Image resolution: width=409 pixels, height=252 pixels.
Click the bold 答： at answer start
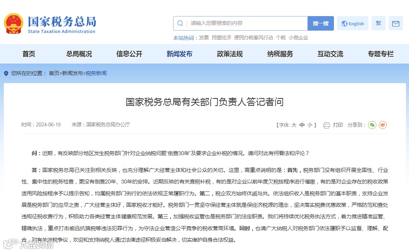36,170
